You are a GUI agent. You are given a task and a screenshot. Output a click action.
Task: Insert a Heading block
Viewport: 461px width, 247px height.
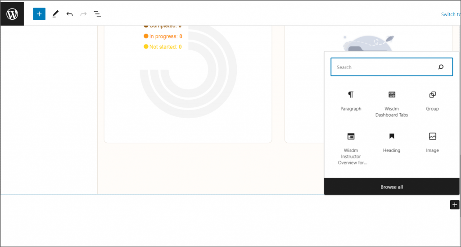point(392,142)
